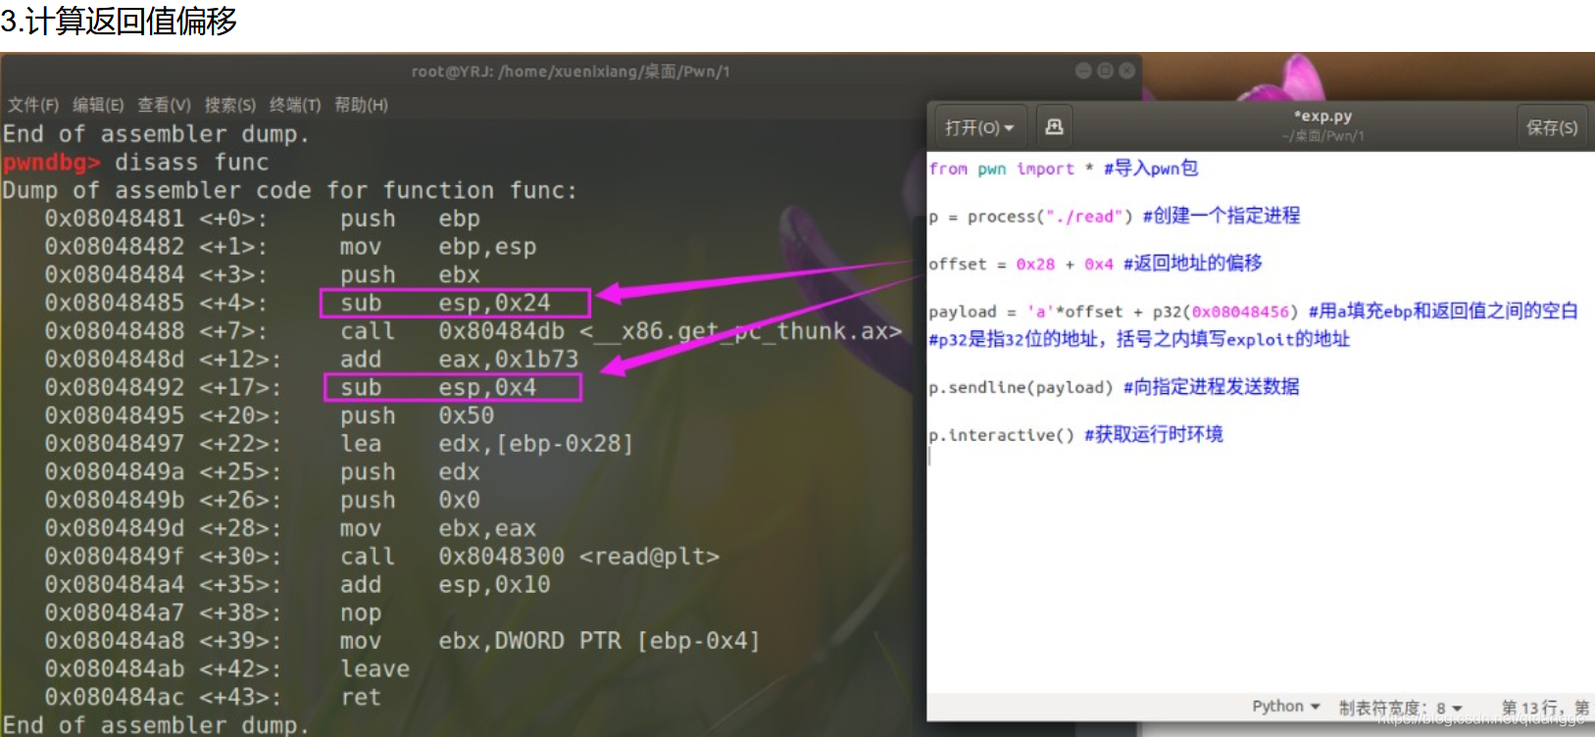Viewport: 1595px width, 737px height.
Task: Open the Python language selector dropdown
Action: tap(1285, 707)
